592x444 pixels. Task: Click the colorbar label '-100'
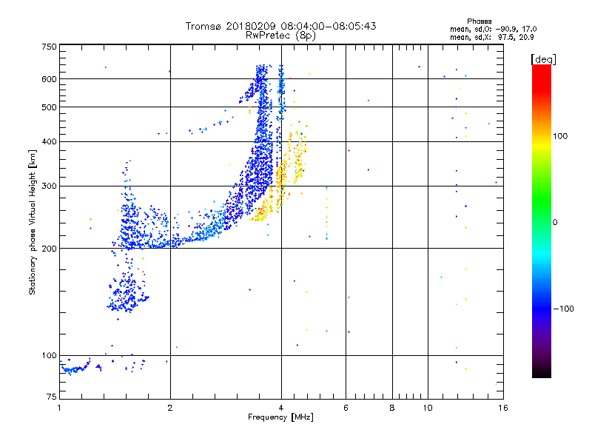(x=563, y=309)
